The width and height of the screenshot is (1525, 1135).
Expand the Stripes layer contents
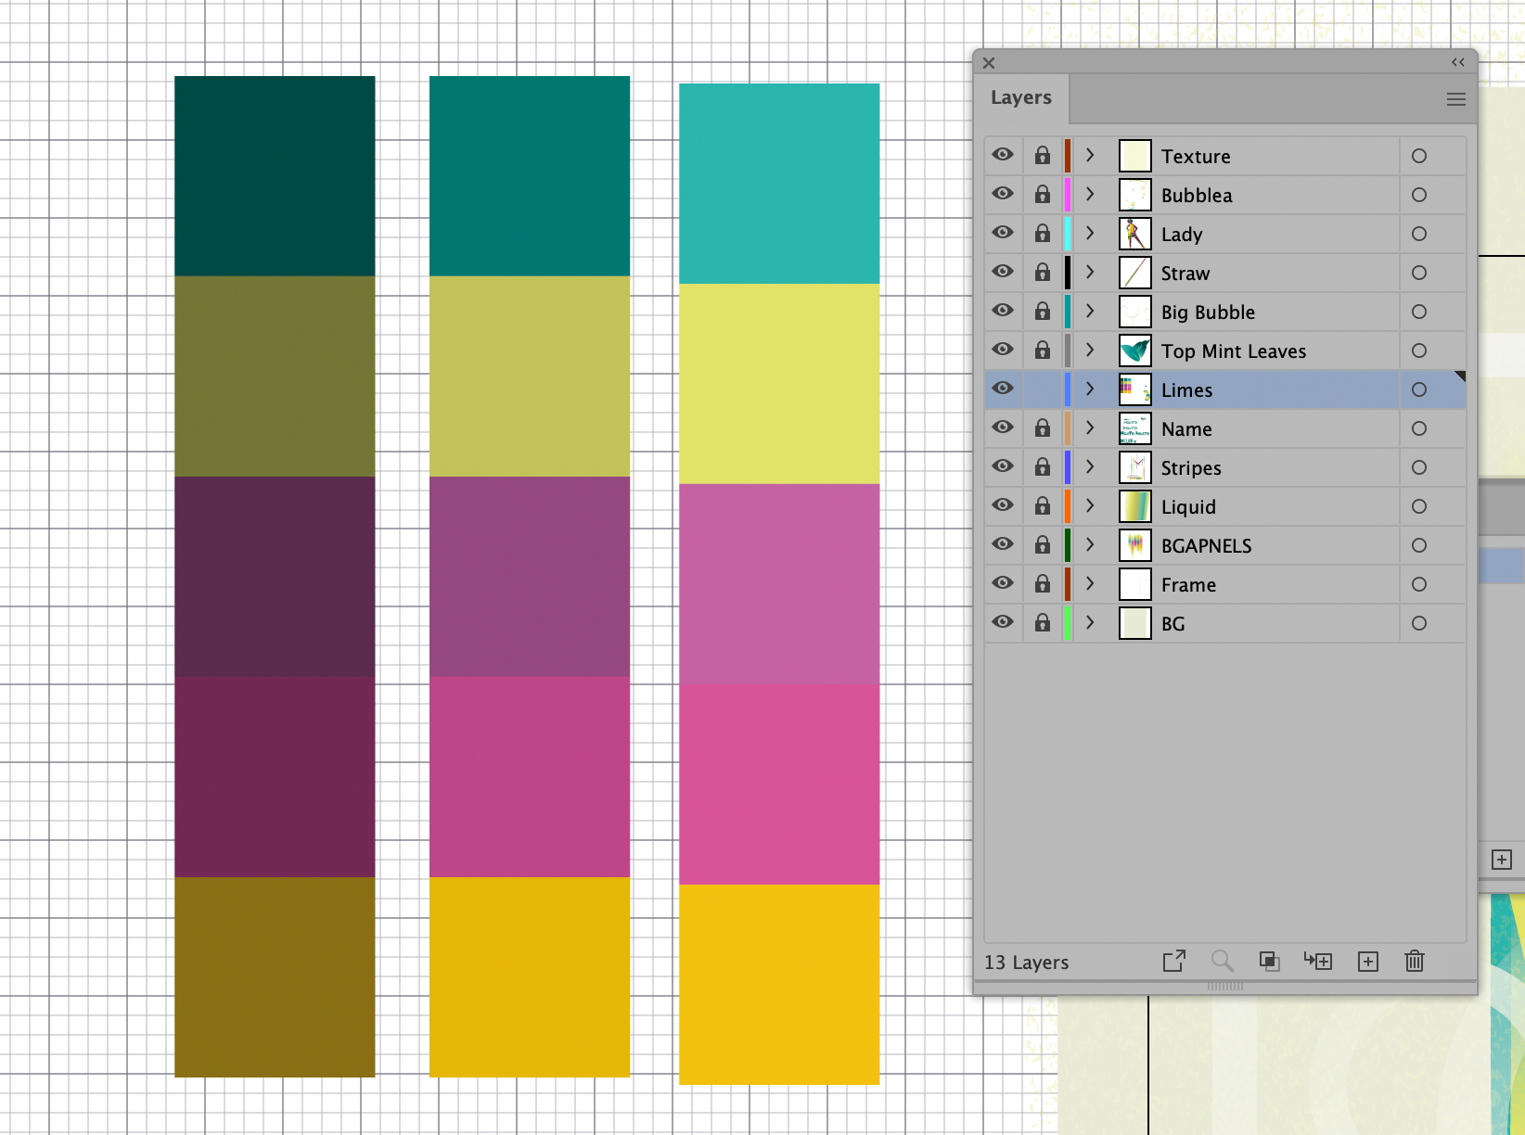(1091, 467)
